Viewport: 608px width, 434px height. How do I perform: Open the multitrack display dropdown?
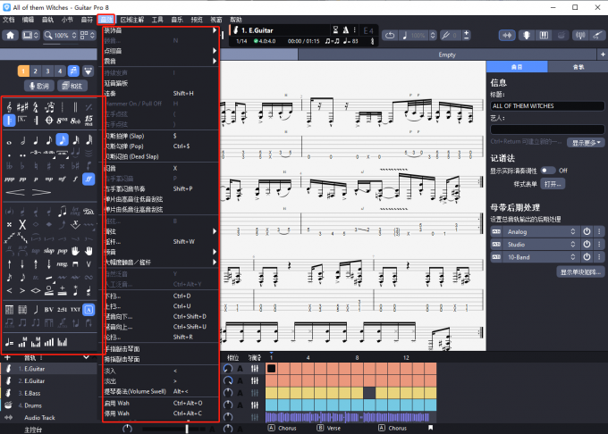tap(88, 35)
